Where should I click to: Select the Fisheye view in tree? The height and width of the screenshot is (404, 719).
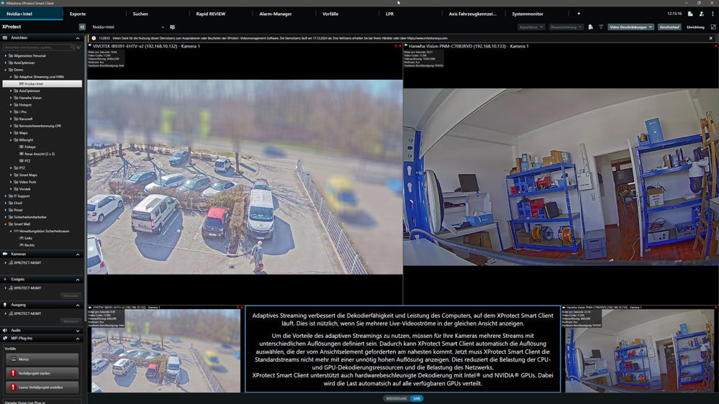(x=30, y=147)
